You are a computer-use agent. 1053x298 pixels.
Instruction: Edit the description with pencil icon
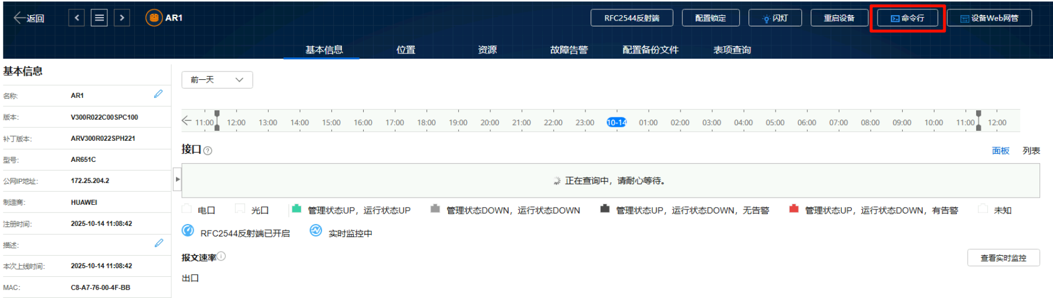pyautogui.click(x=158, y=243)
